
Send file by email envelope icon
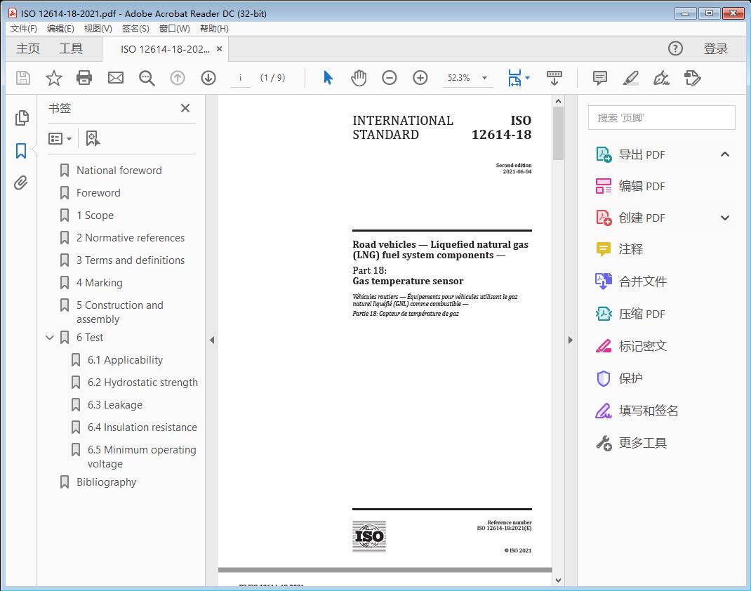116,78
